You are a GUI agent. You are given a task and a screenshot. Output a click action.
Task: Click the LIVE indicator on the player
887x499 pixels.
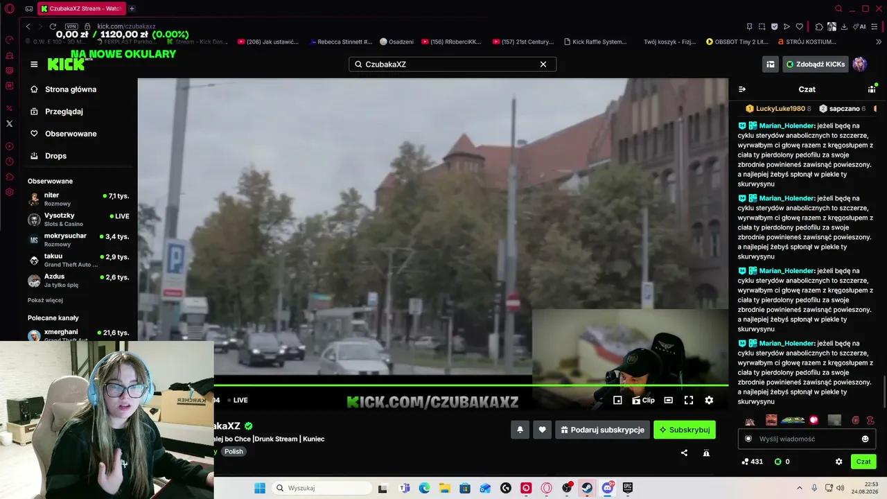[x=238, y=400]
